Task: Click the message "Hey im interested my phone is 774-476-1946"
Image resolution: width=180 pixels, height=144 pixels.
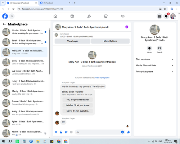Action: click(x=83, y=86)
